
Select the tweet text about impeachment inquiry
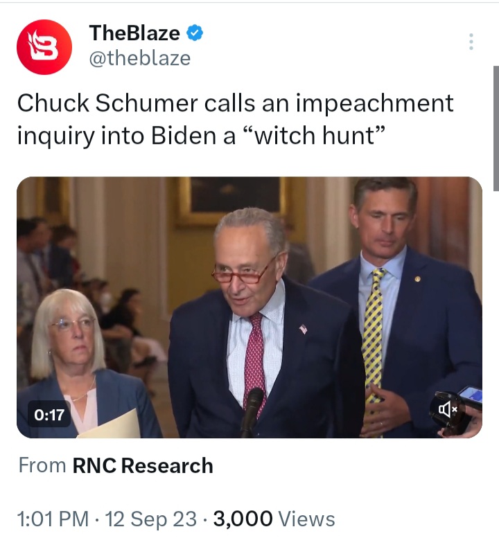(x=236, y=119)
